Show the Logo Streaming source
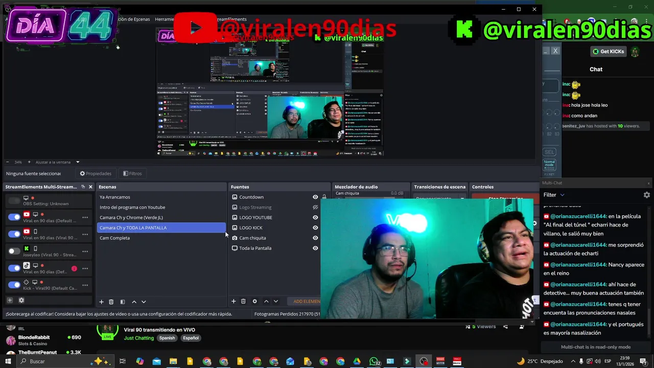This screenshot has height=368, width=654. pos(315,207)
